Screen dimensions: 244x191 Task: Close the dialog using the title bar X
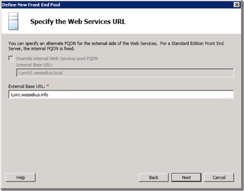click(x=236, y=4)
